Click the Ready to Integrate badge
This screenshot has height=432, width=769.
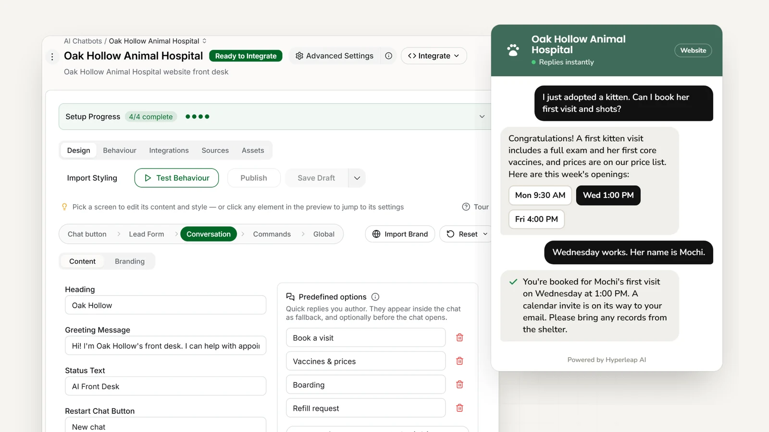(x=246, y=56)
